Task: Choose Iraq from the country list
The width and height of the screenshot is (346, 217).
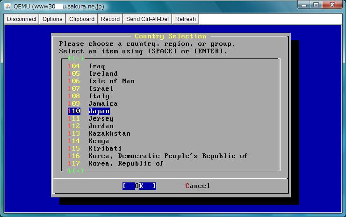Action: tap(97, 66)
